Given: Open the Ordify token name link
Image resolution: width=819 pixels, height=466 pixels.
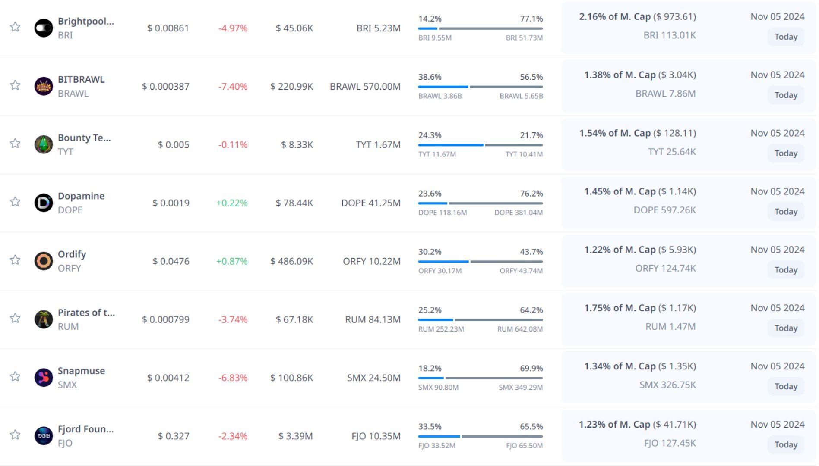Looking at the screenshot, I should [72, 254].
